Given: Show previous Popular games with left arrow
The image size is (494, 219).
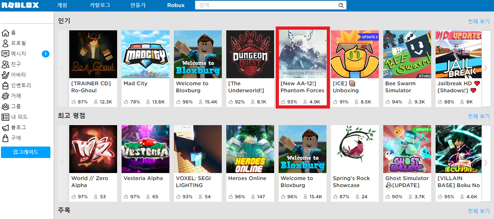Looking at the screenshot, I should coord(62,68).
